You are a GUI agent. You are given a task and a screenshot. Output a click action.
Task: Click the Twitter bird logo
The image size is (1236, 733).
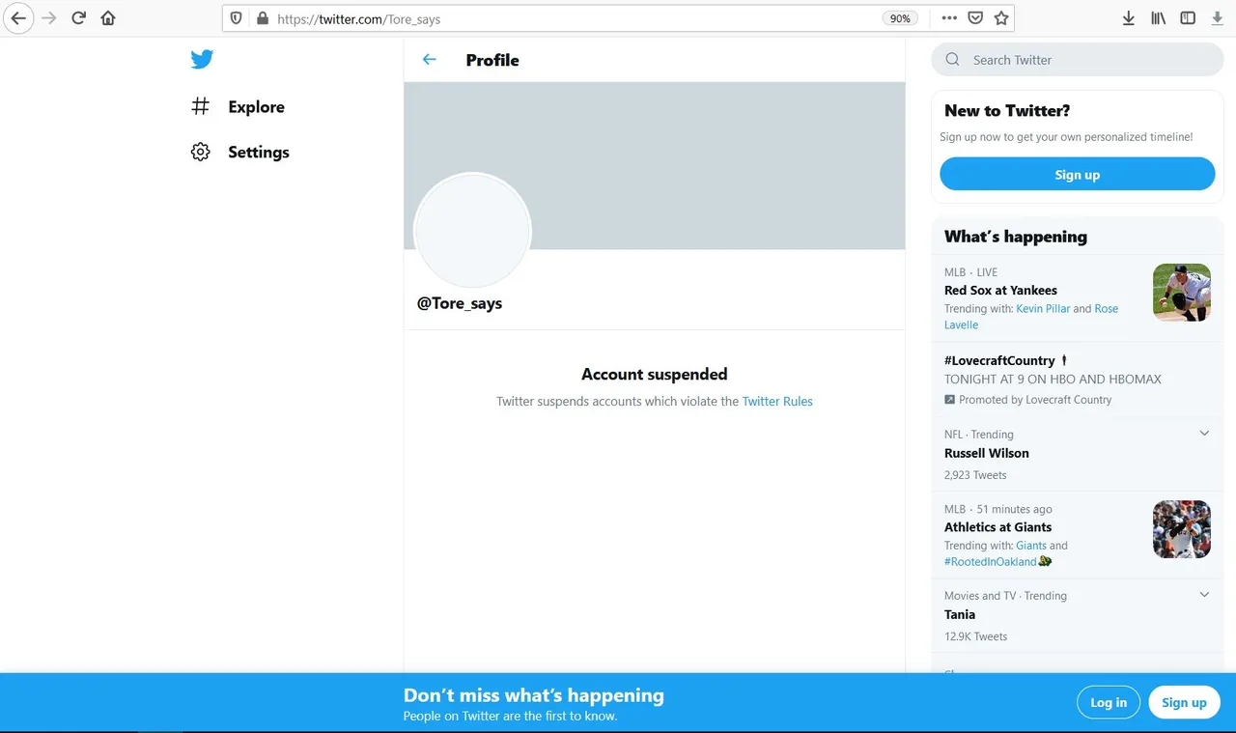click(202, 60)
